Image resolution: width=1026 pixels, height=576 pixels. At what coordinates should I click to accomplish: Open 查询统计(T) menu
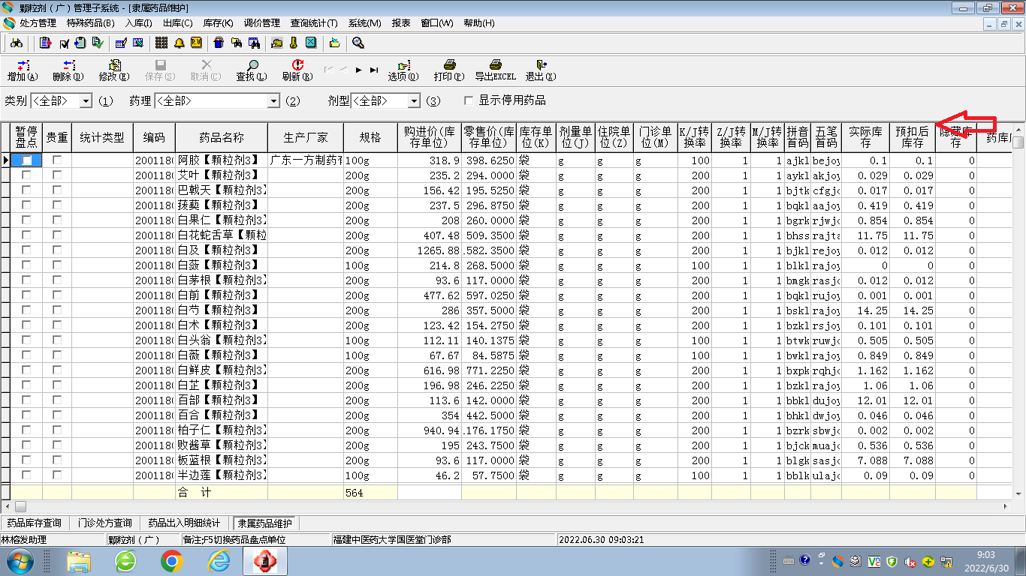[314, 23]
